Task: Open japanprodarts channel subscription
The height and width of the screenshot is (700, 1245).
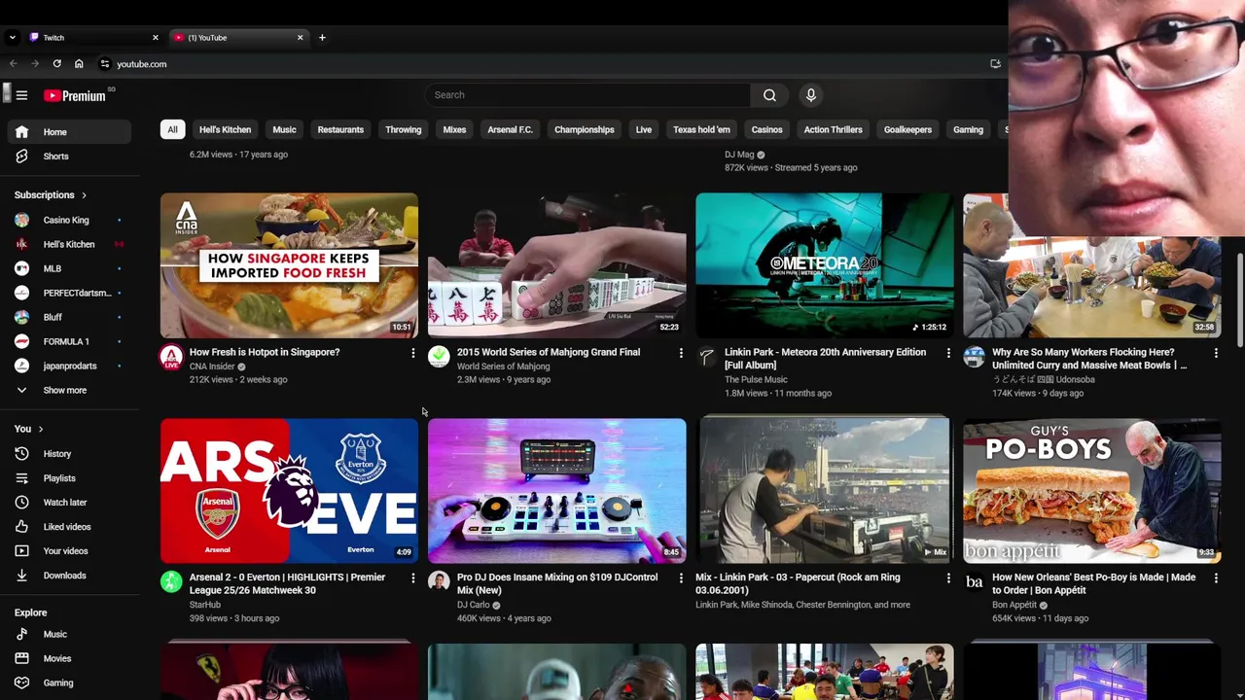Action: pos(68,366)
